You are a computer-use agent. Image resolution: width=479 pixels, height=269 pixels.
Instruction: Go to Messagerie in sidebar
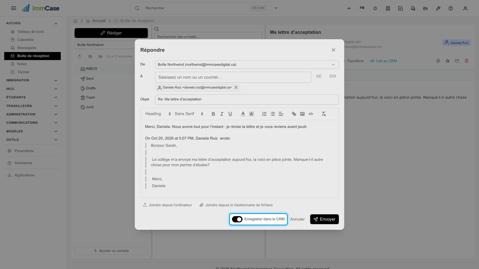pyautogui.click(x=27, y=48)
